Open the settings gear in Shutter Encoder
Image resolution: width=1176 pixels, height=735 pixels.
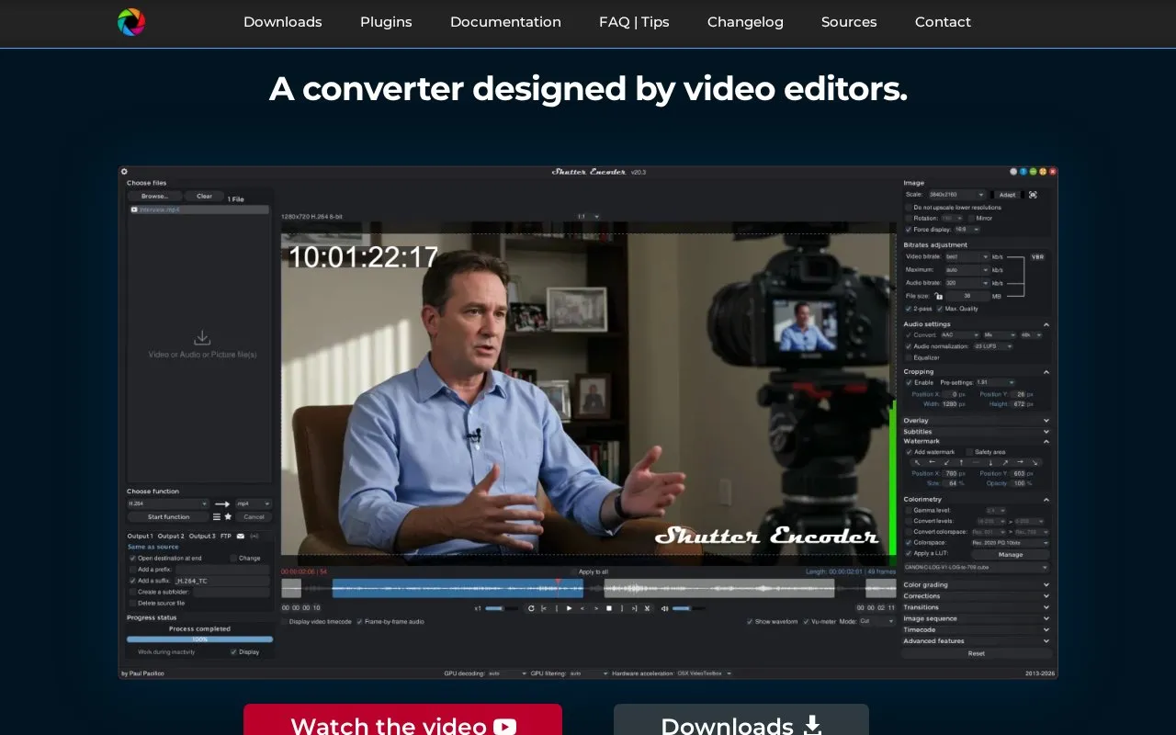124,171
